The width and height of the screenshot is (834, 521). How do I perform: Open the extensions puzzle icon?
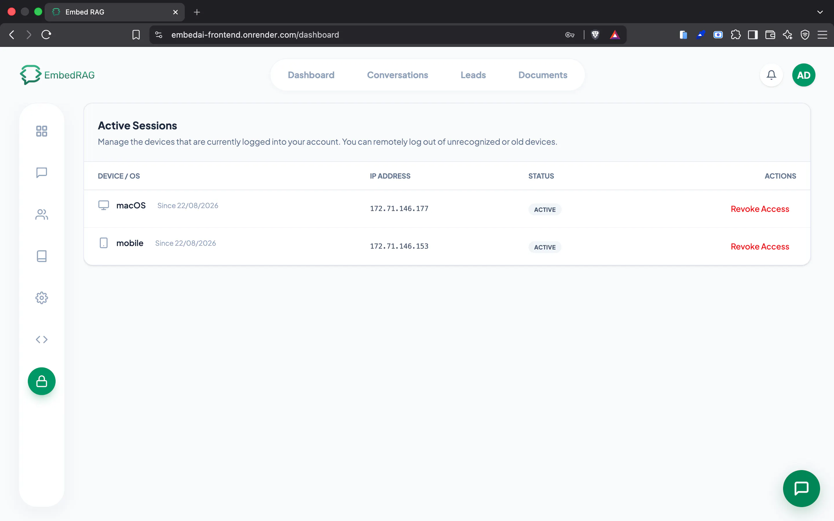pos(736,34)
